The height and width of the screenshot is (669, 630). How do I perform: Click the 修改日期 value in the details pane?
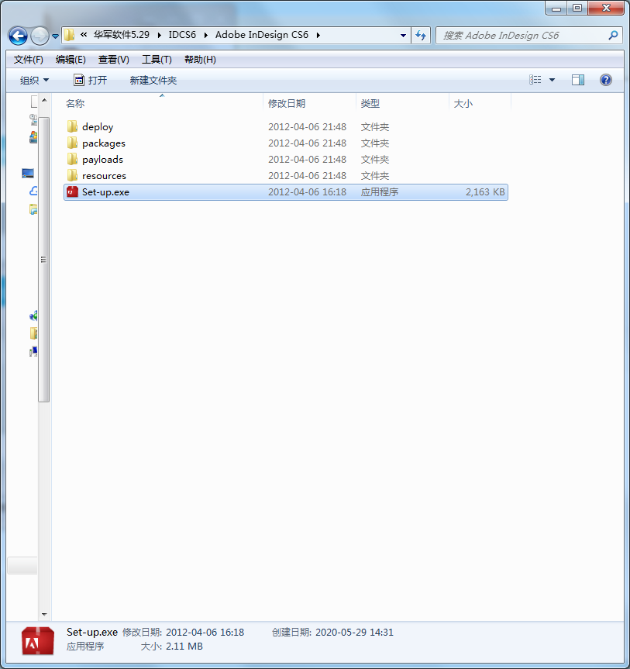[205, 632]
